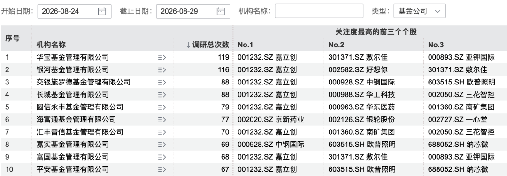Click the 开始日期 field 2026-08-24
The image size is (507, 176).
click(x=74, y=11)
